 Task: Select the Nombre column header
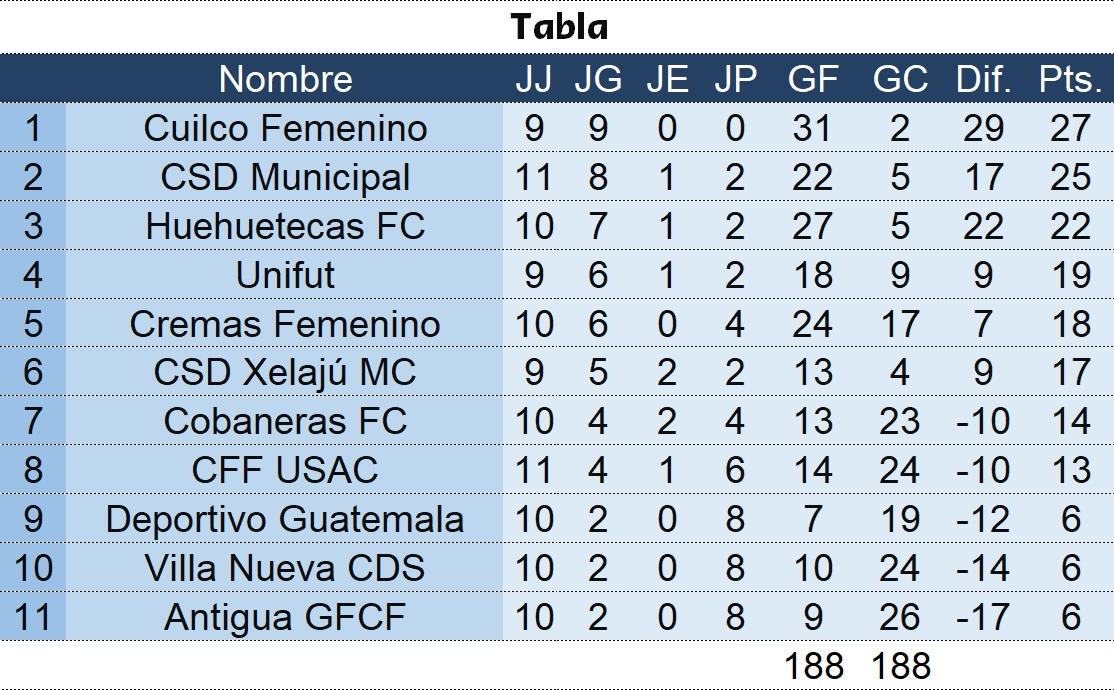pos(285,80)
